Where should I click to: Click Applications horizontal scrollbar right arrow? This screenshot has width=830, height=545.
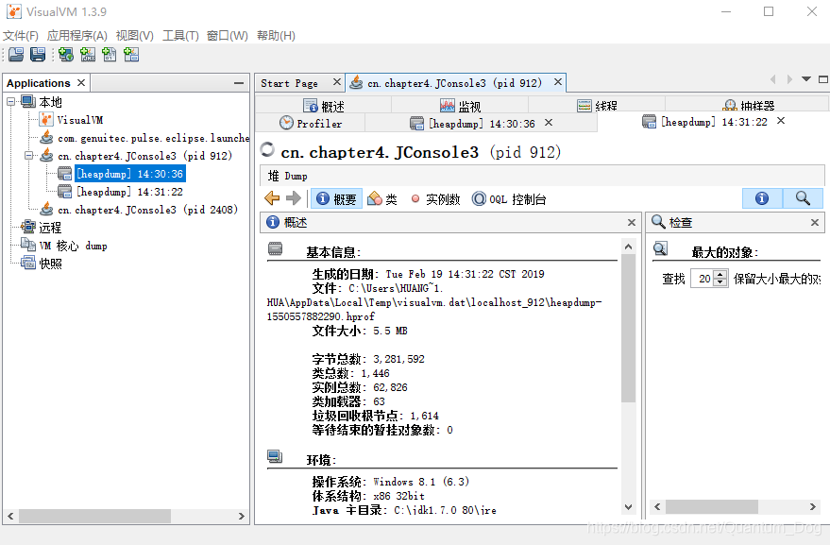click(242, 516)
